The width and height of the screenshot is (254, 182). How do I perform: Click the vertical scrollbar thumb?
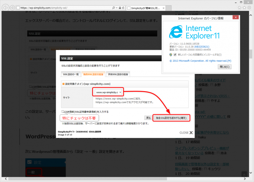[x=251, y=54]
